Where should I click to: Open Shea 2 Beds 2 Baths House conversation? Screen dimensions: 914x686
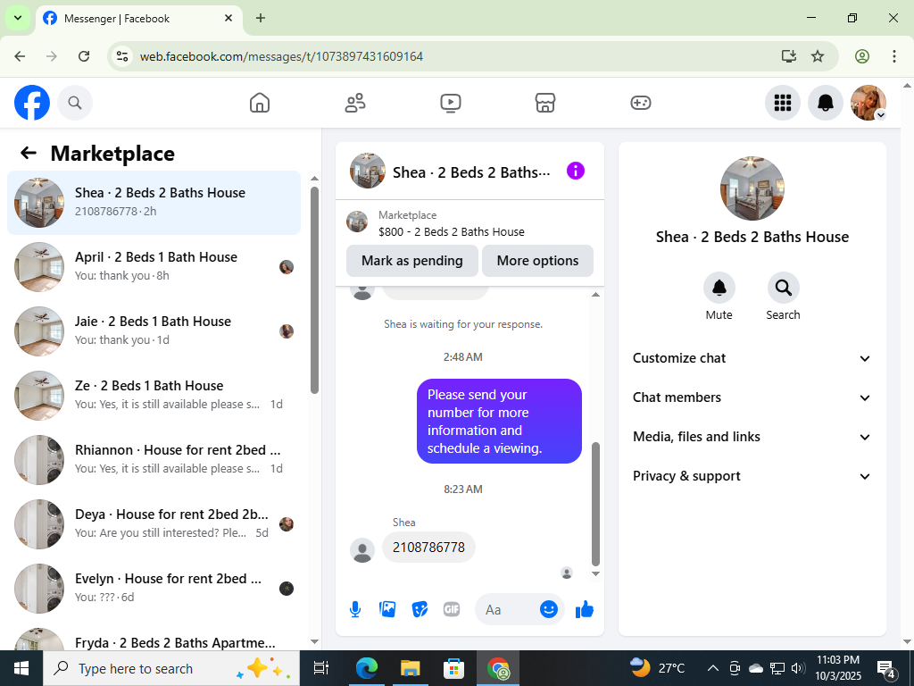click(x=154, y=203)
